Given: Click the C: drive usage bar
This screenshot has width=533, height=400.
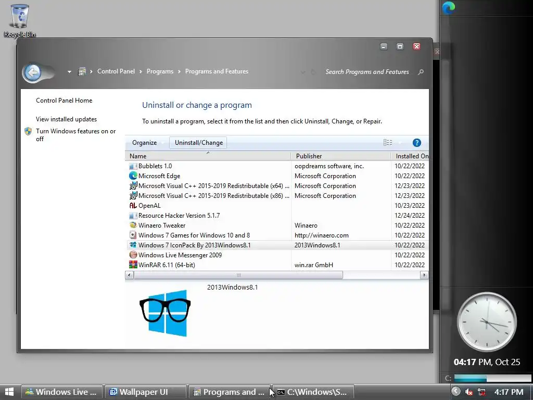Looking at the screenshot, I should pos(492,378).
